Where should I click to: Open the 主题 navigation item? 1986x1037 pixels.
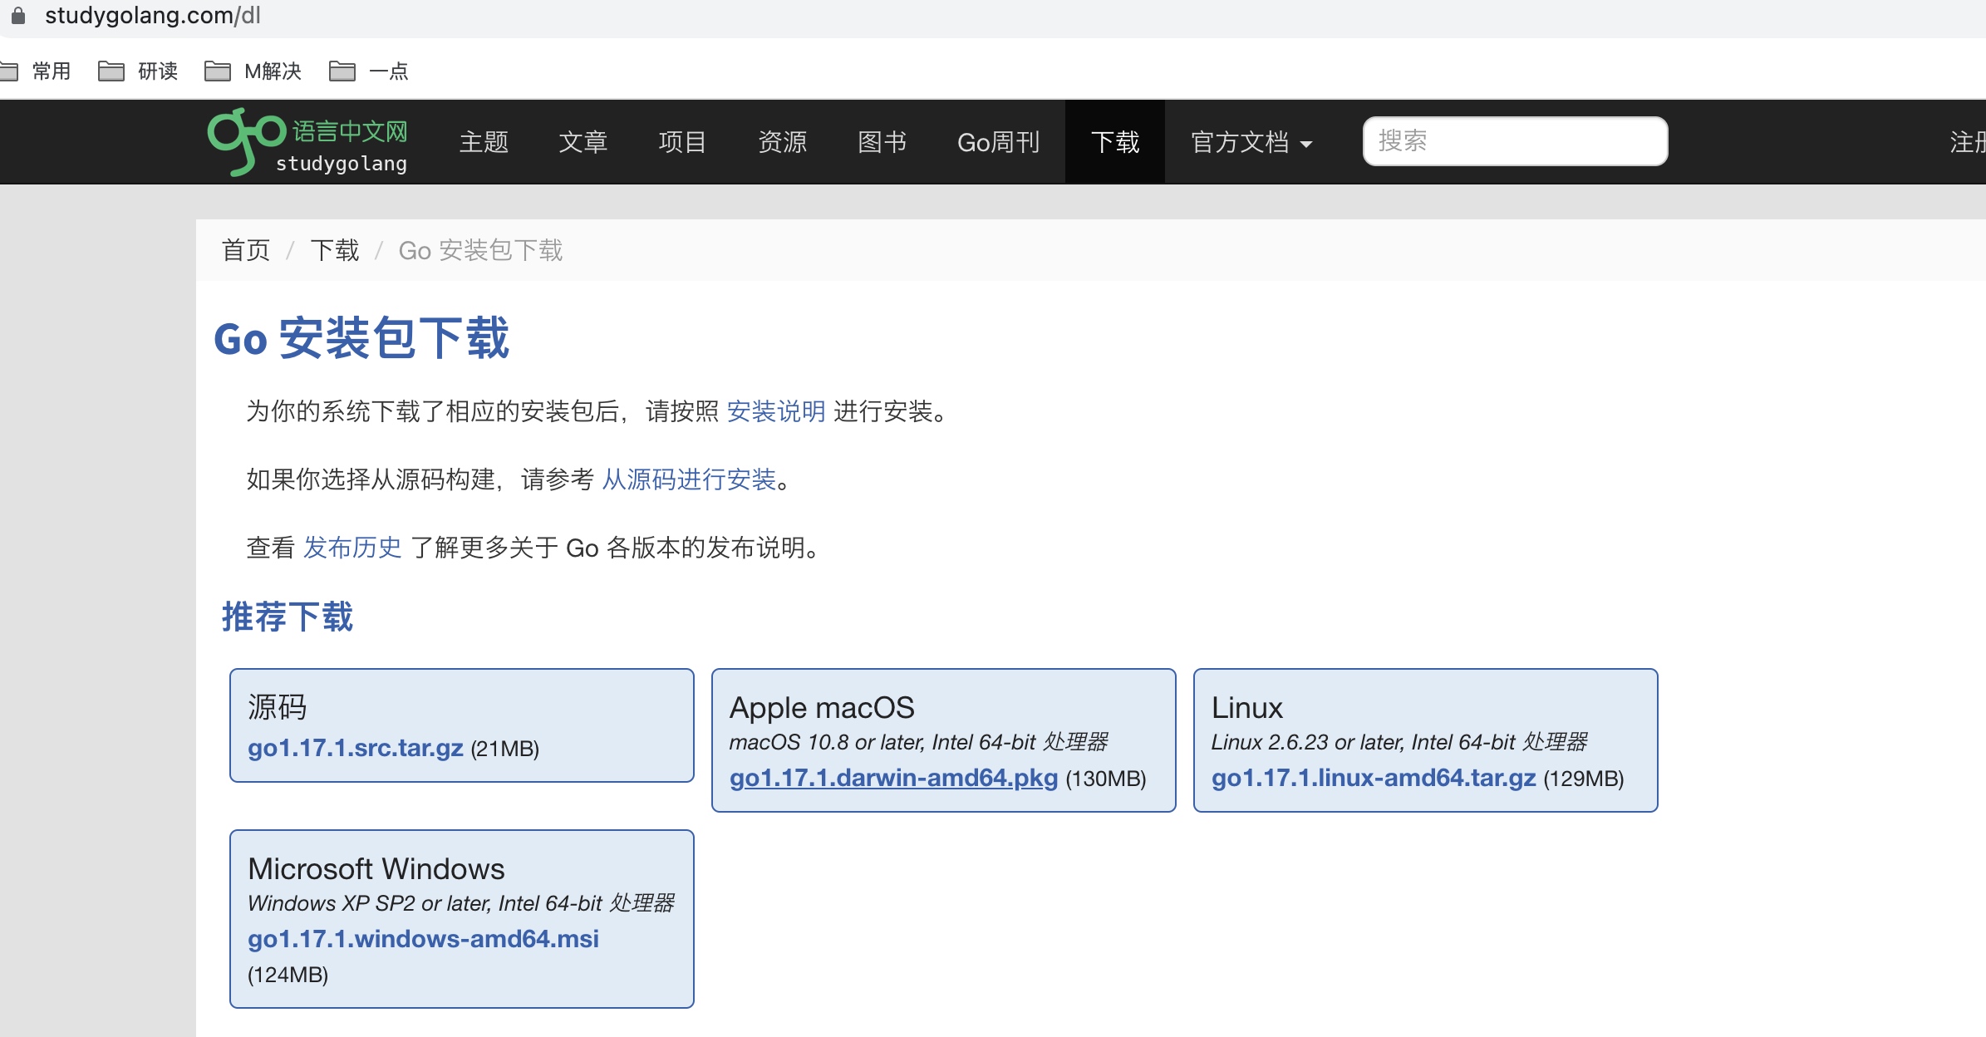click(484, 142)
